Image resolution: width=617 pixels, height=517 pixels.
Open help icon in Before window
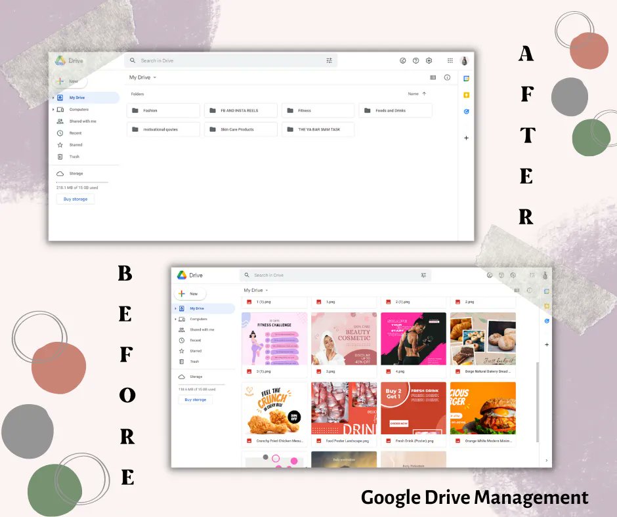tap(501, 276)
